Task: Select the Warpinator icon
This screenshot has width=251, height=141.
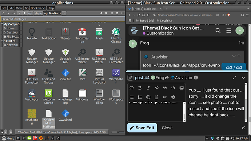Action: point(116,73)
